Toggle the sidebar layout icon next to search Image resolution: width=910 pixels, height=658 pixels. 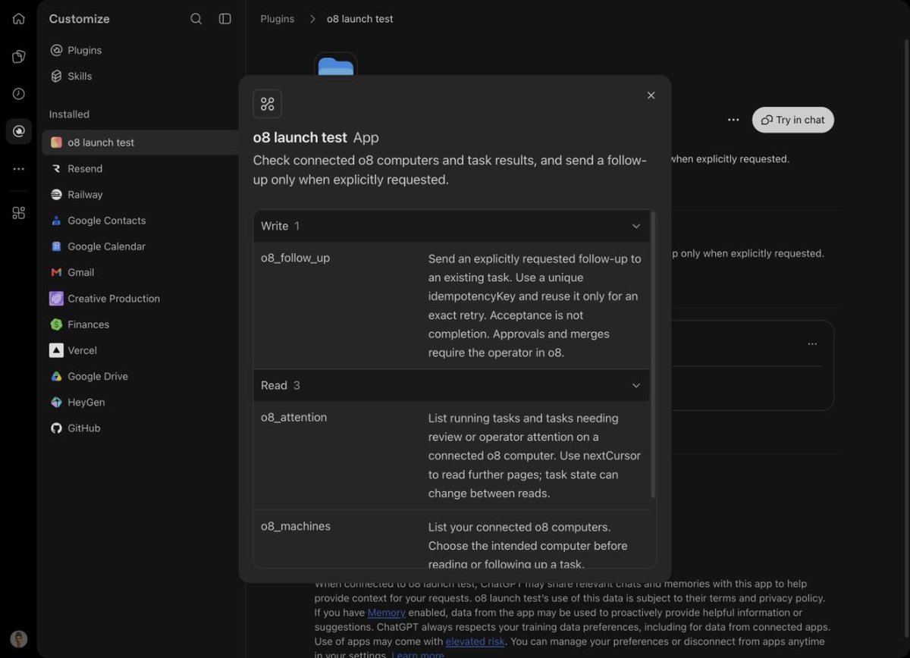[225, 19]
